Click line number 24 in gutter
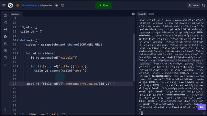Image resolution: width=207 pixels, height=116 pixels. click(x=14, y=84)
